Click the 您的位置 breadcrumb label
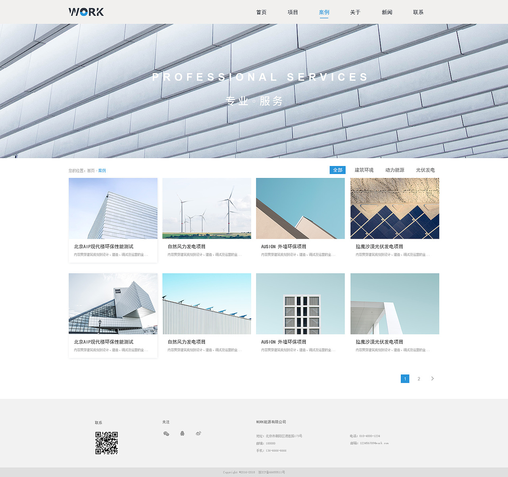Viewport: 508px width, 477px height. pos(77,171)
